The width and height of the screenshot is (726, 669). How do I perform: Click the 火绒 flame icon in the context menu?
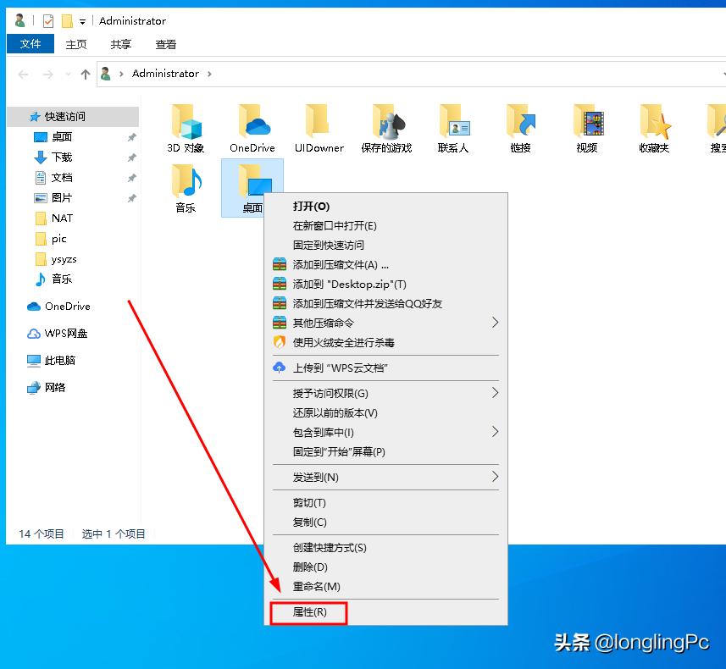pyautogui.click(x=280, y=342)
